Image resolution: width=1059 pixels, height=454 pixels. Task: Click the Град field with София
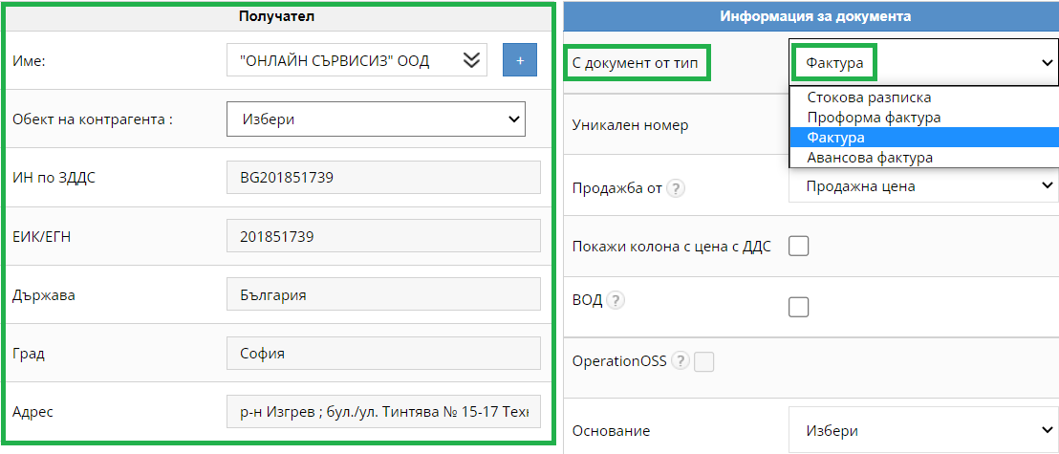pyautogui.click(x=383, y=353)
